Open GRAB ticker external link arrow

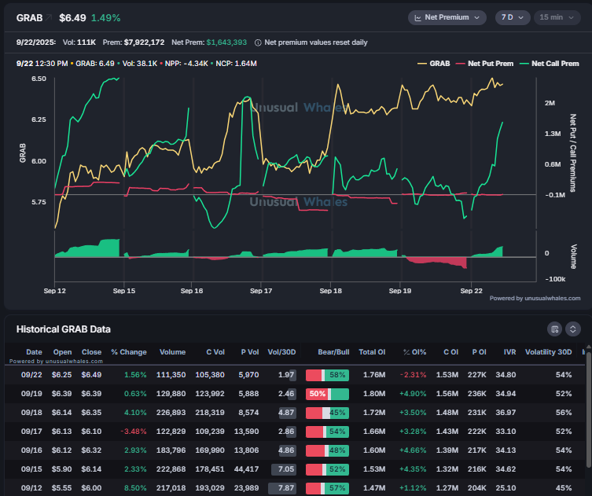click(x=49, y=17)
